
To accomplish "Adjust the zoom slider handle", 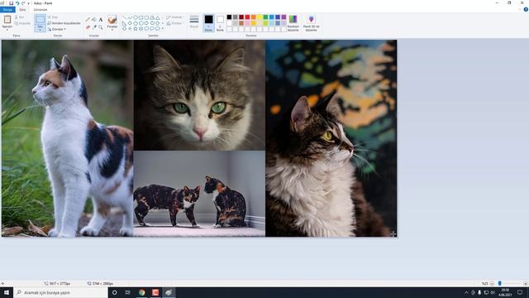I will (499, 283).
